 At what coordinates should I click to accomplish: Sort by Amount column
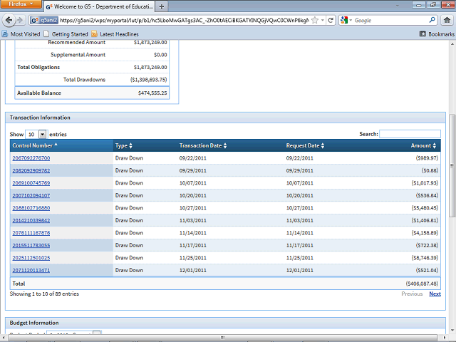click(x=423, y=145)
